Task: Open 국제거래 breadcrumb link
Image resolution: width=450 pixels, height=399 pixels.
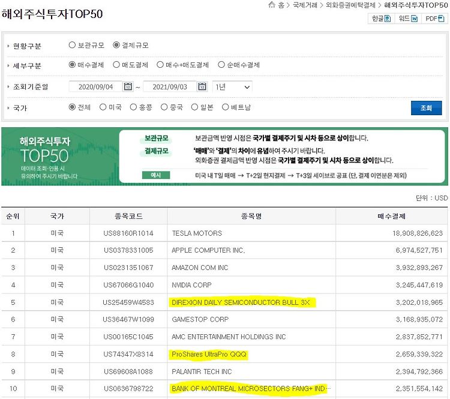Action: (x=305, y=5)
